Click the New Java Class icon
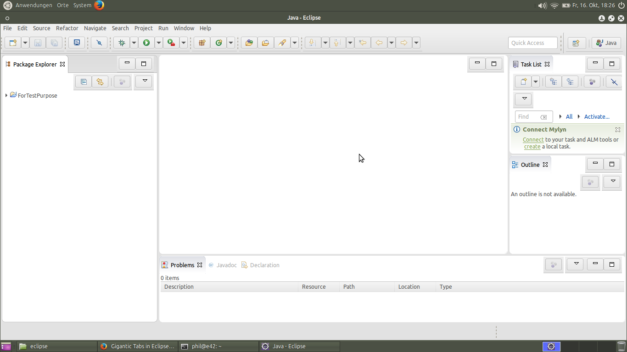 click(218, 43)
